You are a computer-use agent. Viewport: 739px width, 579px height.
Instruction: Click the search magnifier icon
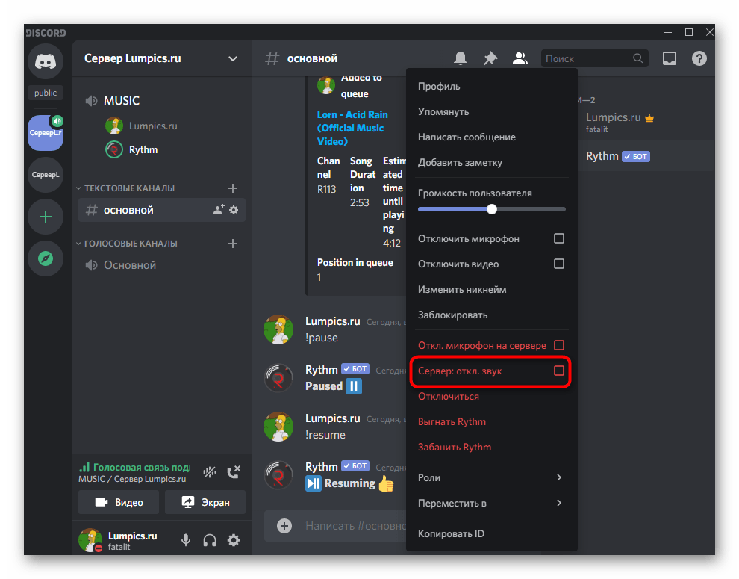pos(637,58)
